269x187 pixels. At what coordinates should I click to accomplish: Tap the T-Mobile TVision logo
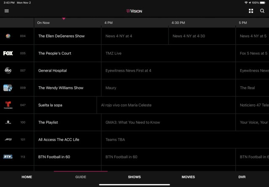134,11
